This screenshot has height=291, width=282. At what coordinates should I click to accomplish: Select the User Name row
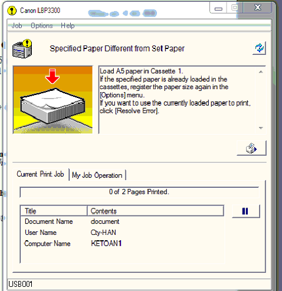[122, 233]
